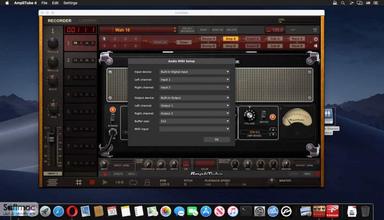Arm record R button on track 1
This screenshot has height=220, width=384.
[81, 43]
